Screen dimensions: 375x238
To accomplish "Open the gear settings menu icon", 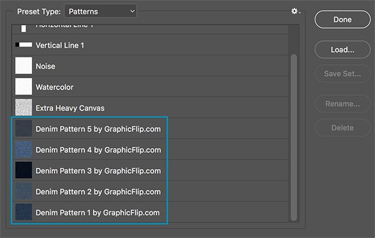I will (296, 11).
